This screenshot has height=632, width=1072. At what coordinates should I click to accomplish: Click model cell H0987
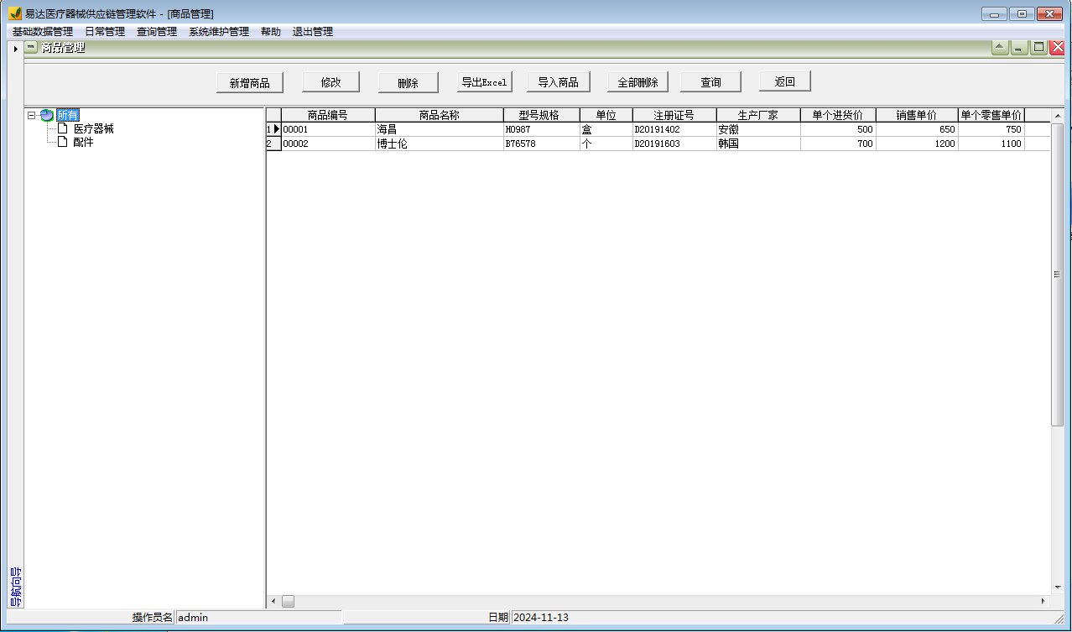542,130
